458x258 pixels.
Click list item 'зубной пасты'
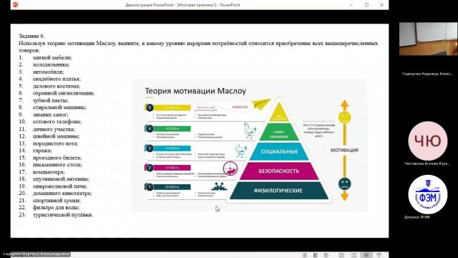(x=51, y=100)
